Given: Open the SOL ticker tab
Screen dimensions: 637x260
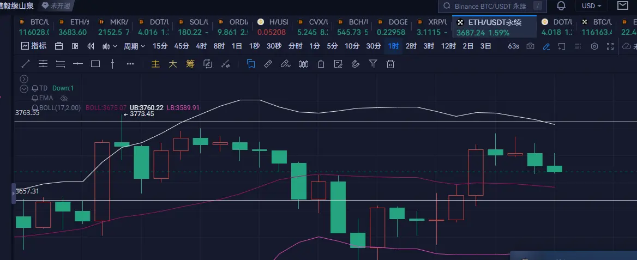Looking at the screenshot, I should 194,27.
